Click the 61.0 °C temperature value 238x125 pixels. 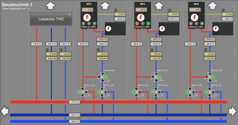pos(52,44)
